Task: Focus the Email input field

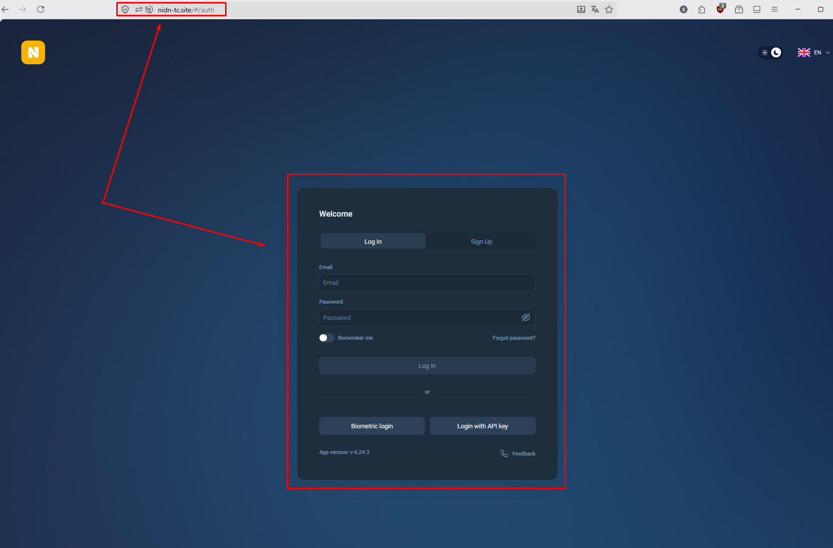Action: 427,283
